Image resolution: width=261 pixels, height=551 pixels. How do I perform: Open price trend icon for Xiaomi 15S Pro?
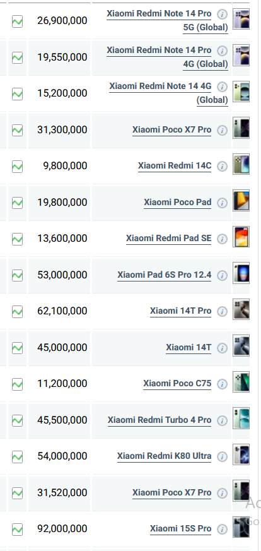(x=17, y=529)
